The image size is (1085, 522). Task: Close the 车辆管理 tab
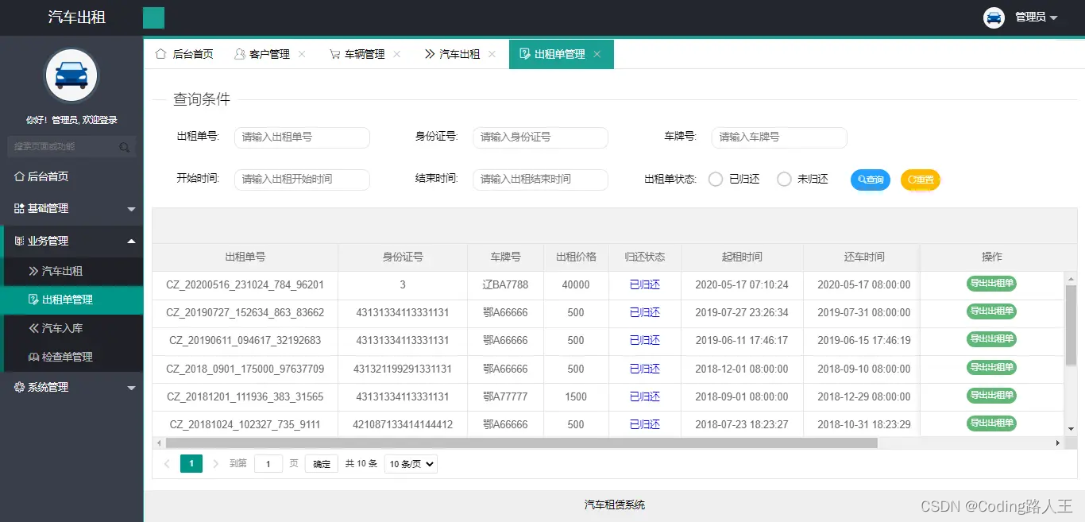tap(397, 54)
